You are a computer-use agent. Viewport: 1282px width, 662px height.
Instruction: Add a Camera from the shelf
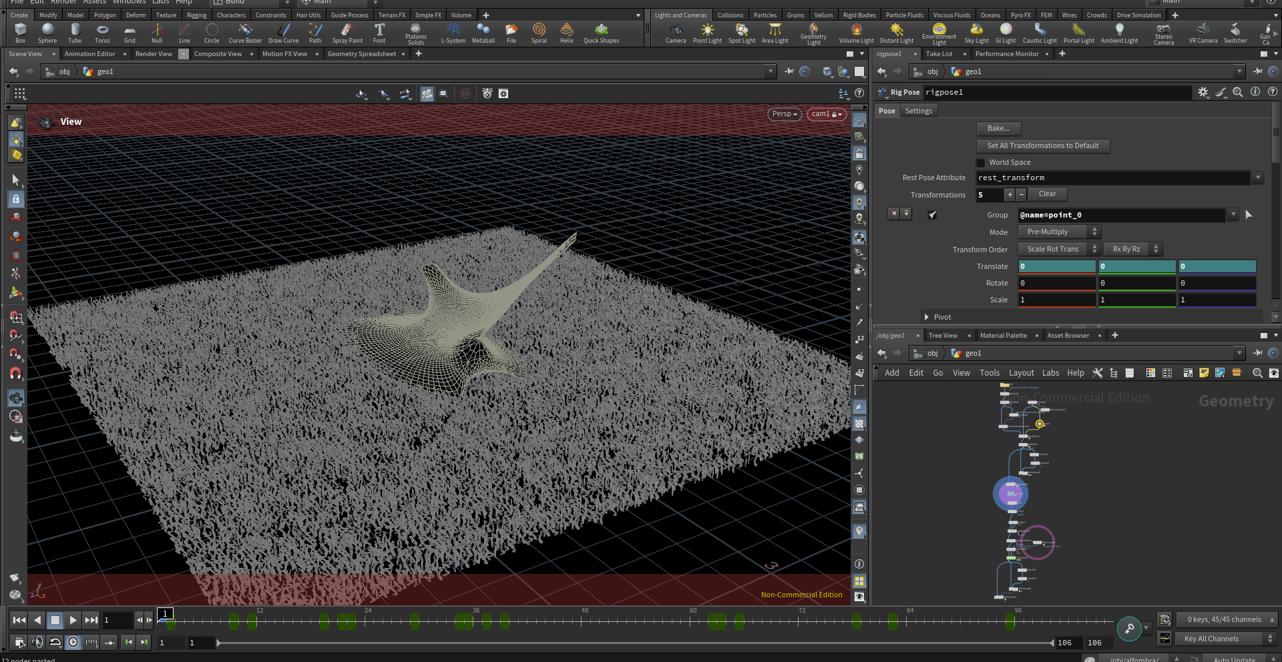pos(676,33)
